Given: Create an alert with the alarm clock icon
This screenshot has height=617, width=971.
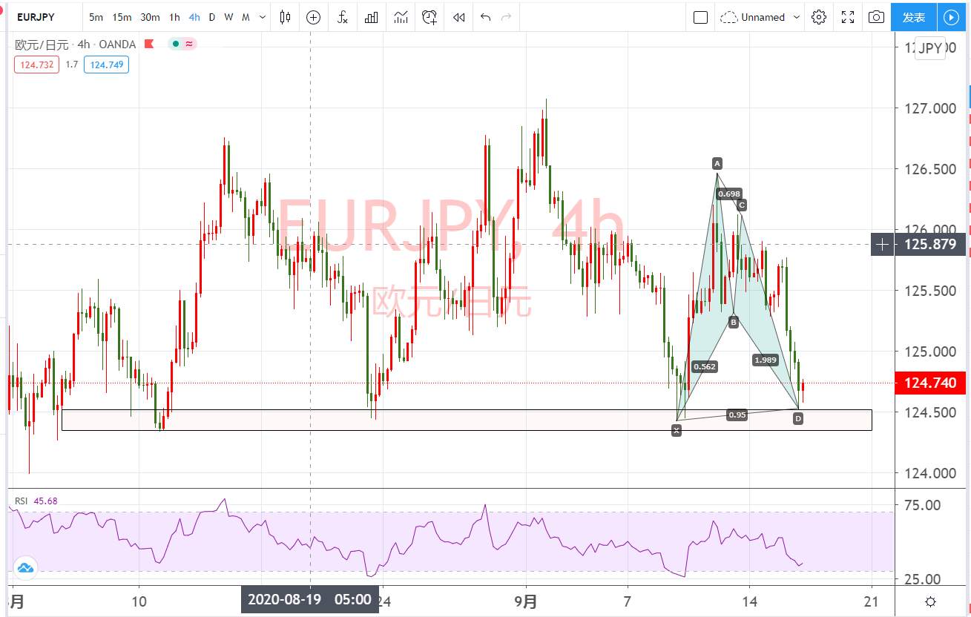Looking at the screenshot, I should [429, 17].
